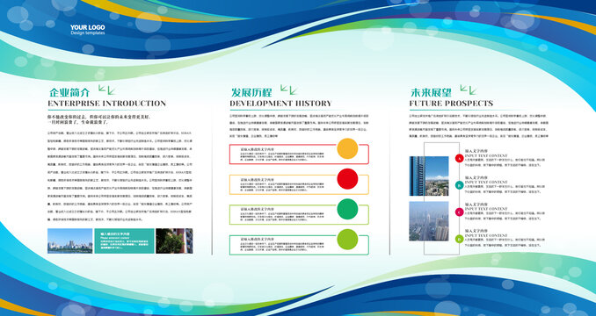Click the YOUR LOGO text at top
Image resolution: width=596 pixels, height=316 pixels.
(87, 27)
